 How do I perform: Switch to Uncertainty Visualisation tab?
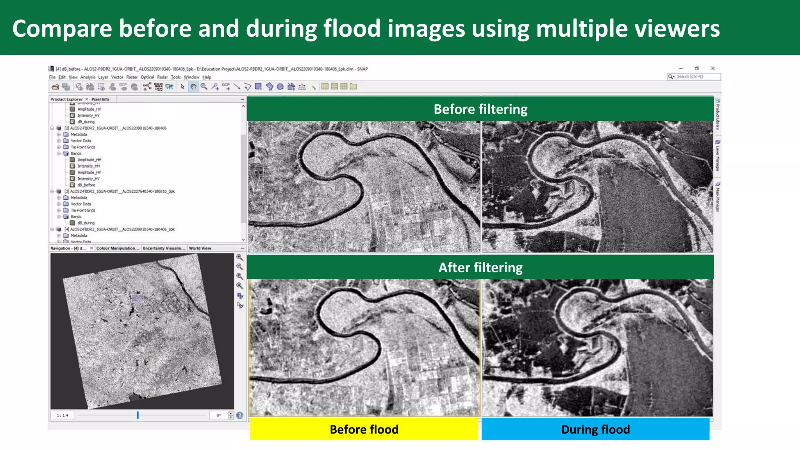(x=164, y=248)
